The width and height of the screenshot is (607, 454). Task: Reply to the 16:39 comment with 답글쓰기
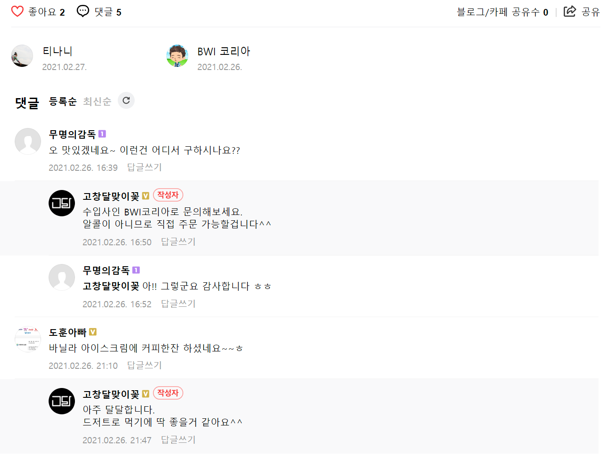point(145,167)
